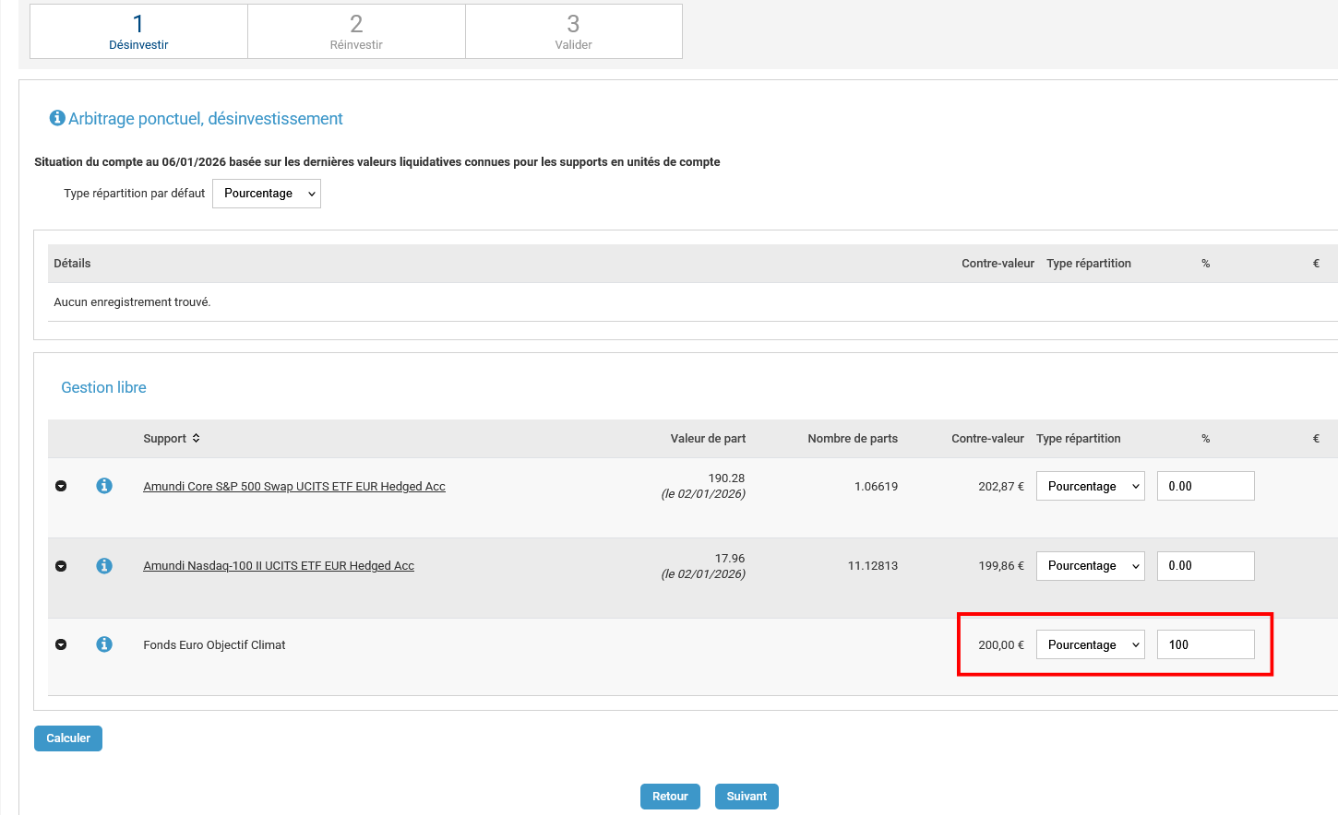Click info icon beside Arbitrage ponctuel heading
1338x815 pixels.
point(57,118)
